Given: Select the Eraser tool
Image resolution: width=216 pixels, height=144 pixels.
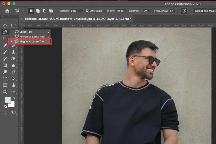Looking at the screenshot, I should point(13,59).
